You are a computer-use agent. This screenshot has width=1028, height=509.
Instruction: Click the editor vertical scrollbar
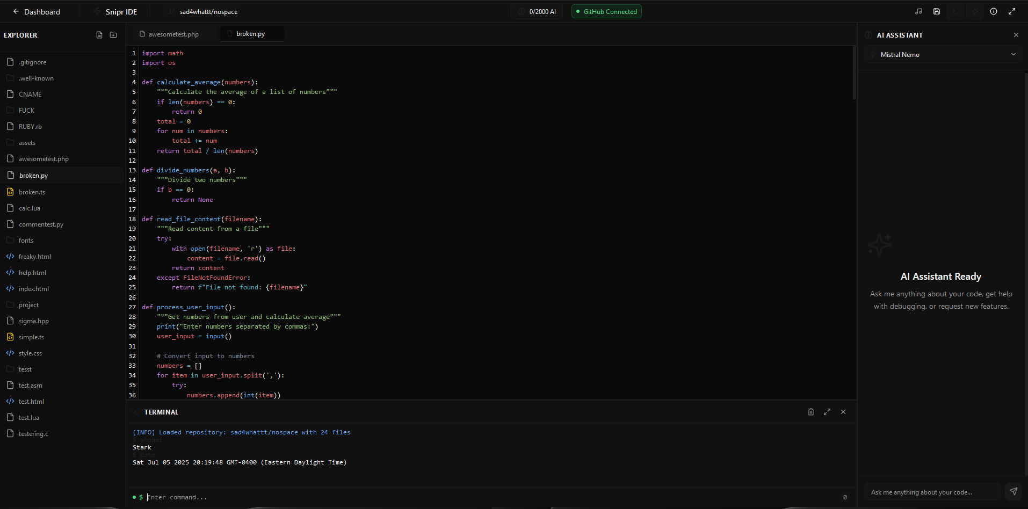(855, 72)
